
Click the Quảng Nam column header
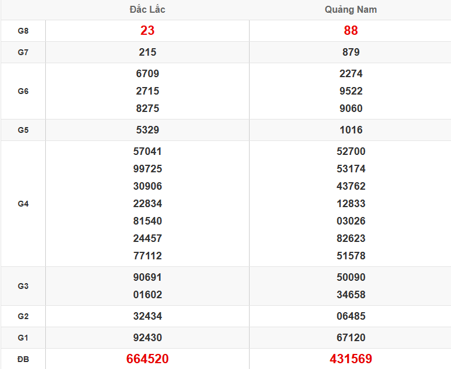click(x=351, y=10)
